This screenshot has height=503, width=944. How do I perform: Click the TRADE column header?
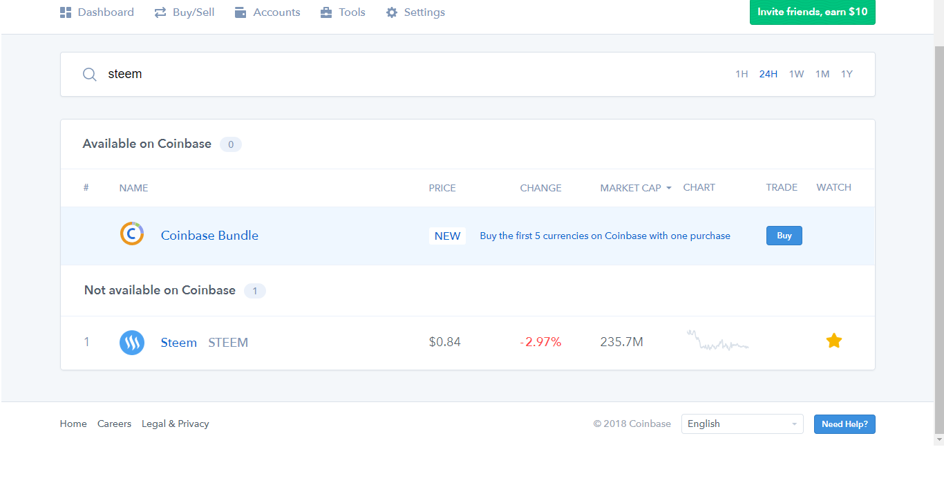click(x=782, y=187)
